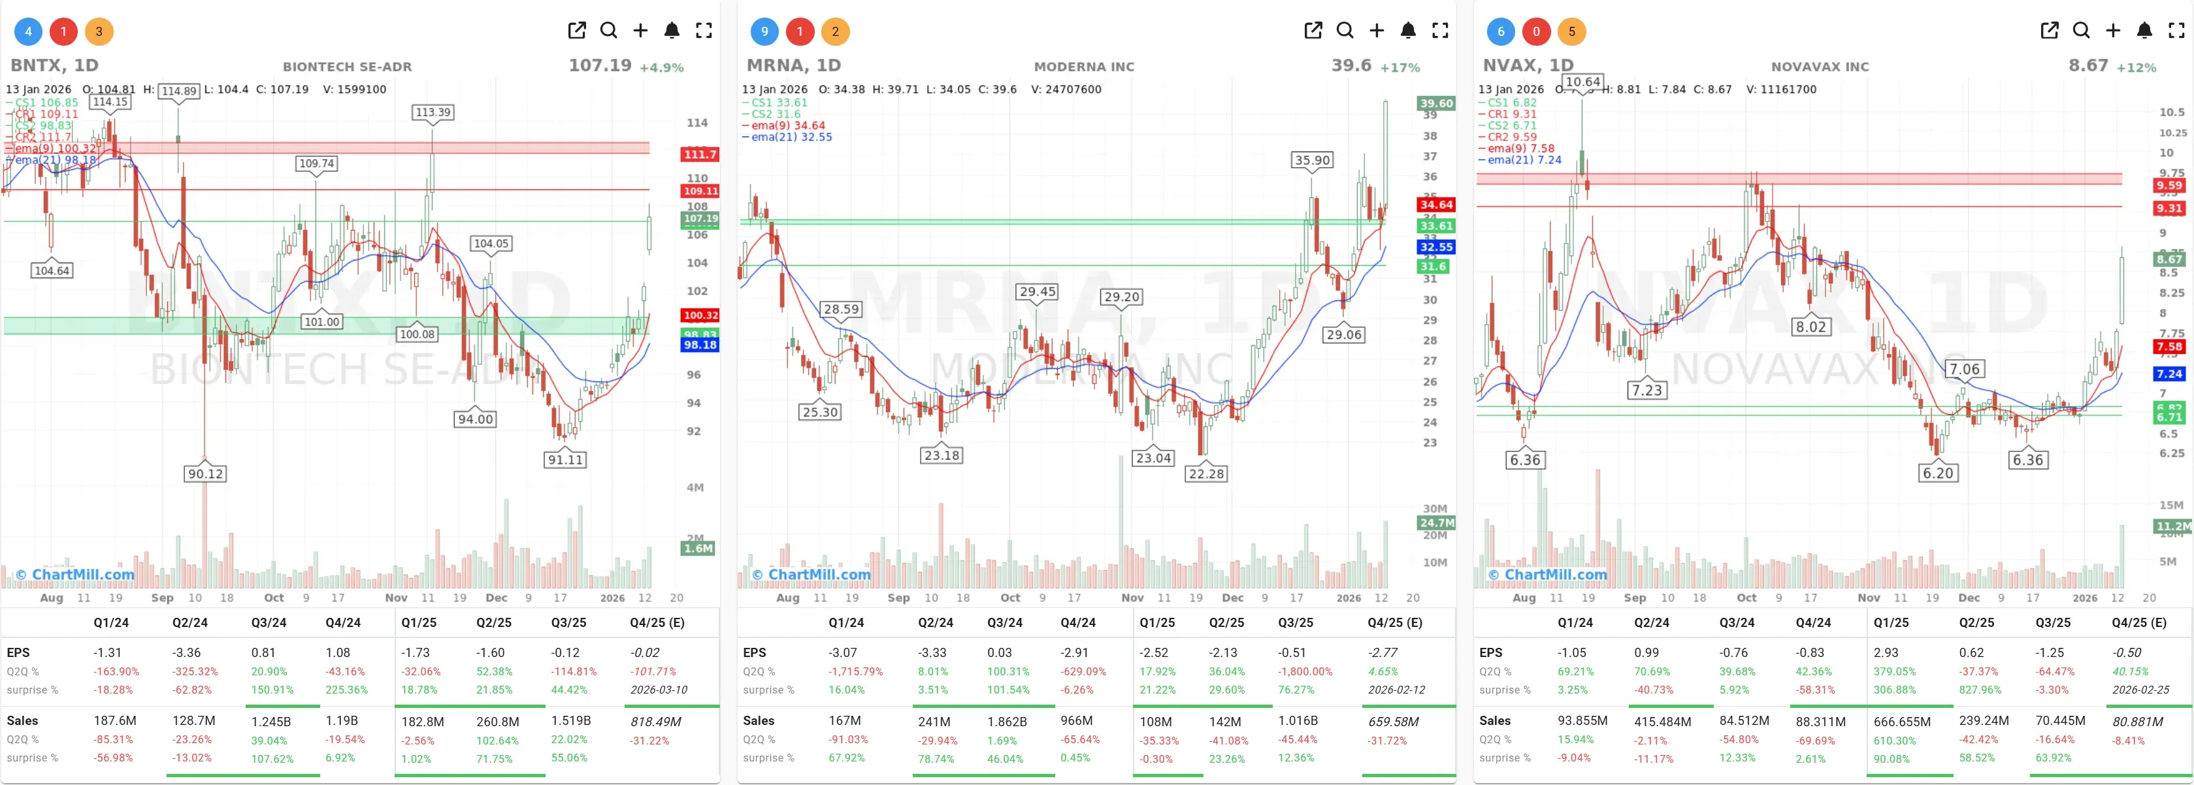Visit ChartMill.com from the MRNA panel
Viewport: 2194px width, 785px height.
click(x=810, y=575)
